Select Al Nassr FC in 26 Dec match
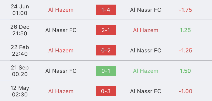212x101 pixels. 61,30
